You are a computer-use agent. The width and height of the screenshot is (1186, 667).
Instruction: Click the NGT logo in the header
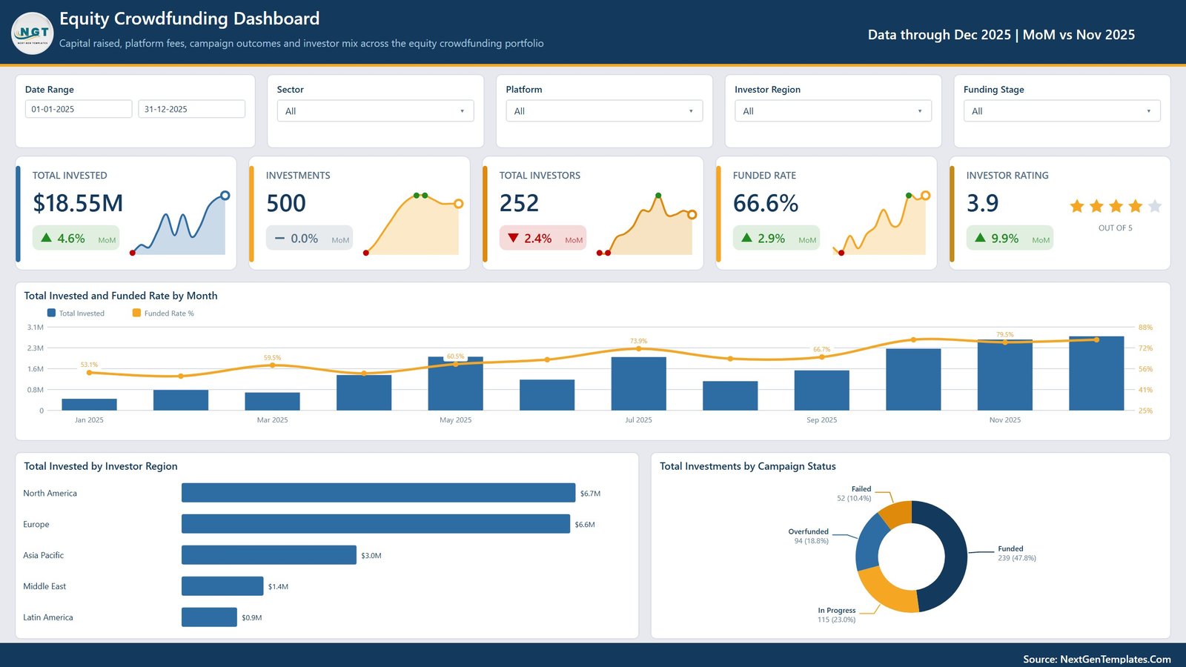coord(33,33)
